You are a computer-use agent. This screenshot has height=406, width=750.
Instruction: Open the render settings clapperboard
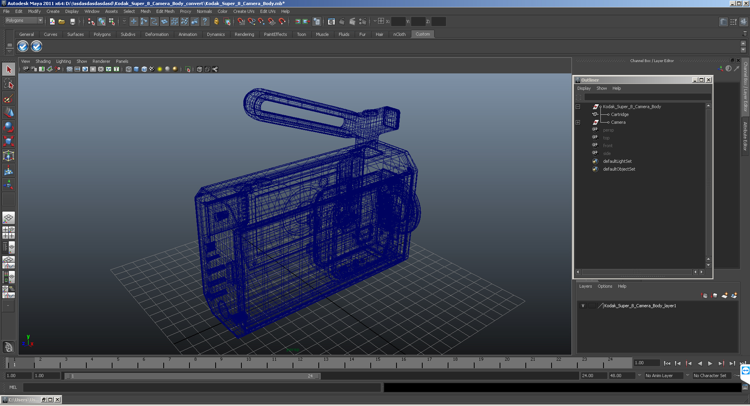[x=362, y=21]
